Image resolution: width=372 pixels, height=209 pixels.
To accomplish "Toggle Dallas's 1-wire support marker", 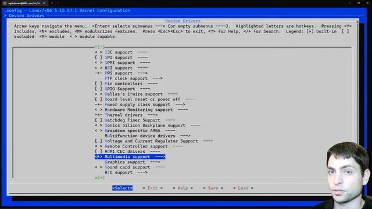I will (x=98, y=94).
